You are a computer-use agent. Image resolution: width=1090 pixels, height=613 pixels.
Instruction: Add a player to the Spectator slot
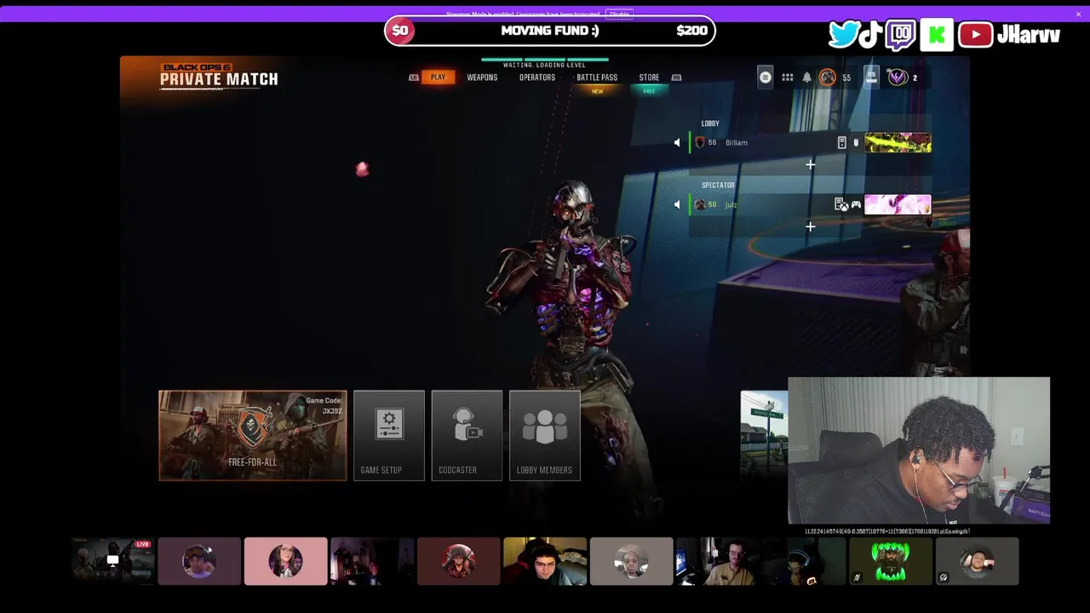point(810,226)
